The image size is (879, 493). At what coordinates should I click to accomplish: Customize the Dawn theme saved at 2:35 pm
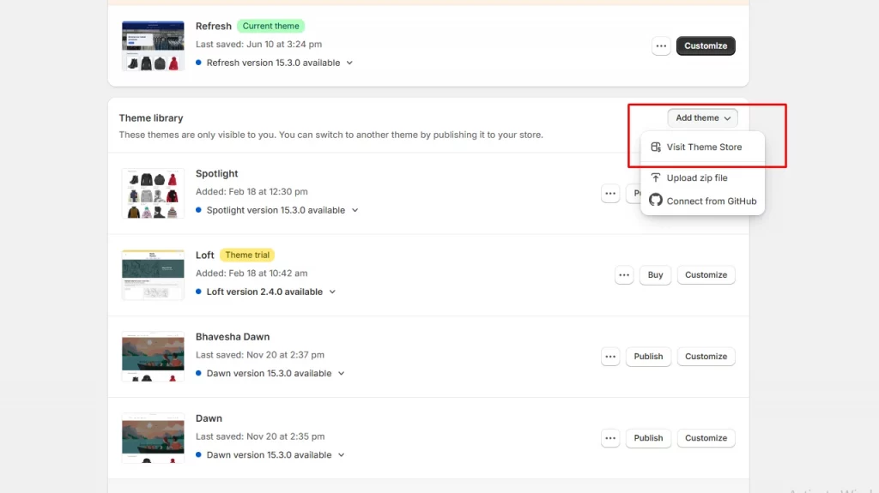click(x=706, y=438)
